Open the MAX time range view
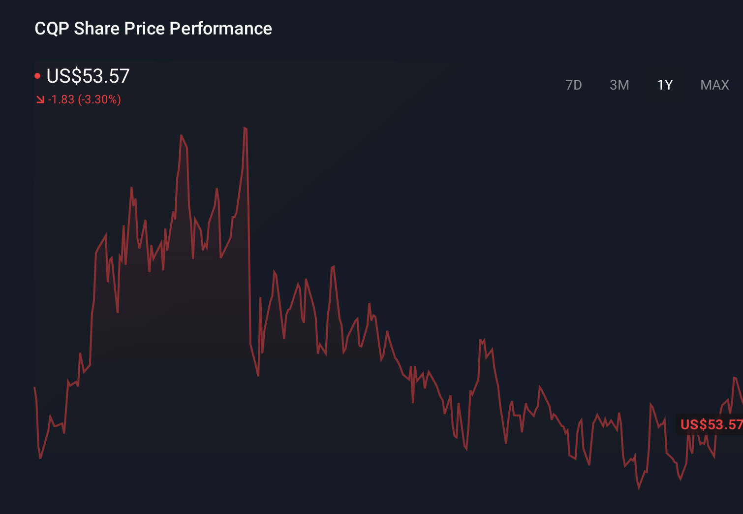 [713, 85]
